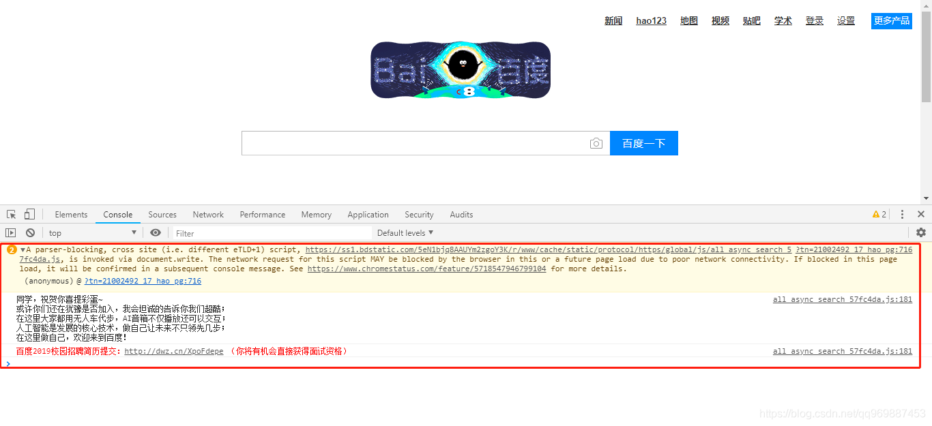Switch to the Security tab
This screenshot has width=932, height=426.
pos(419,214)
